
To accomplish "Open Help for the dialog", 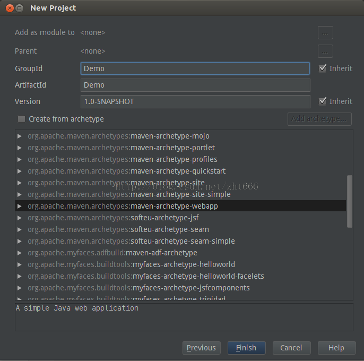I will point(336,348).
